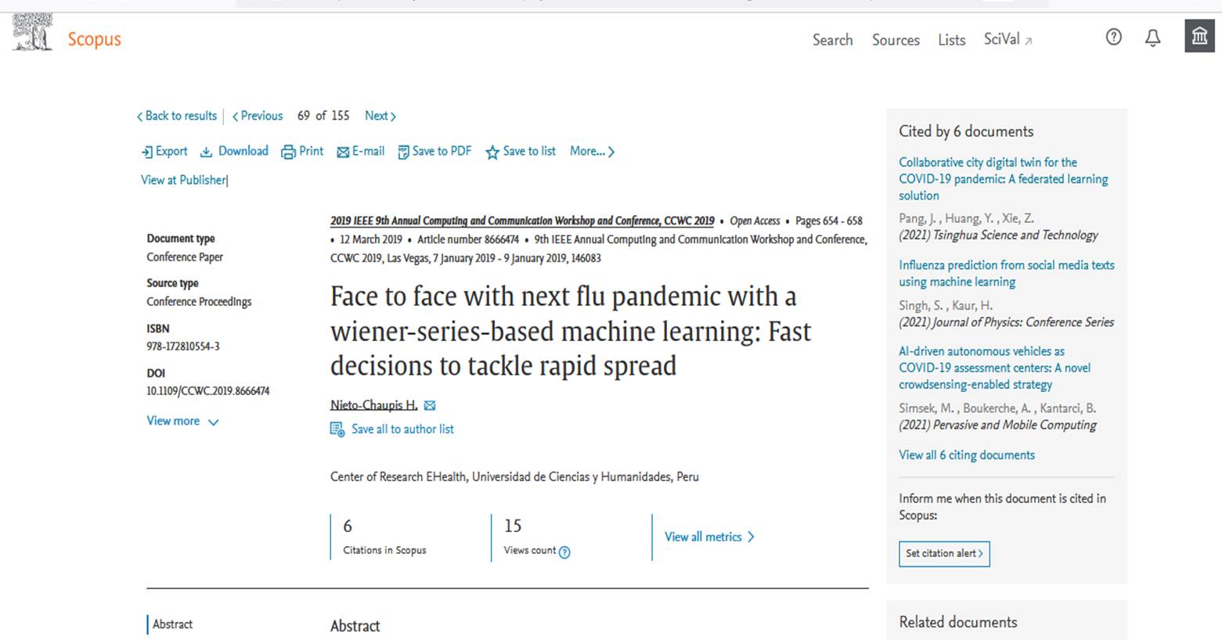1222x640 pixels.
Task: Click the Save to list star icon
Action: tap(492, 152)
